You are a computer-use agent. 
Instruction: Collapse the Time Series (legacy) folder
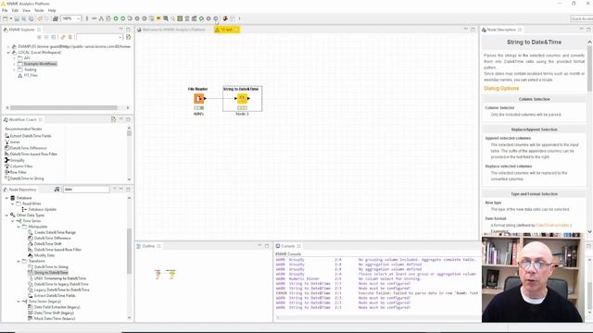click(x=19, y=302)
